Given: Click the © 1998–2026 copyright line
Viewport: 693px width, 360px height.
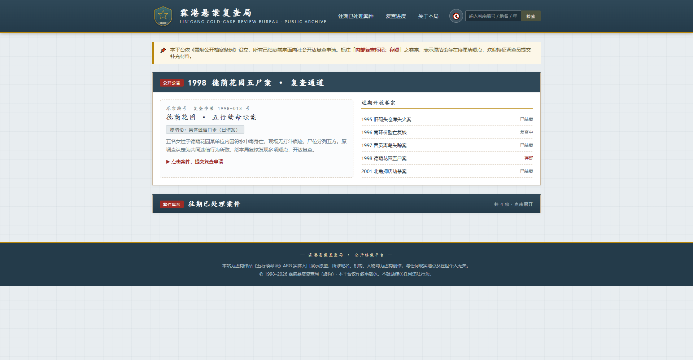Looking at the screenshot, I should pyautogui.click(x=346, y=274).
